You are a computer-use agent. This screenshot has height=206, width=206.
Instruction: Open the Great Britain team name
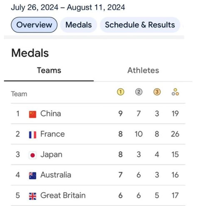tap(63, 195)
